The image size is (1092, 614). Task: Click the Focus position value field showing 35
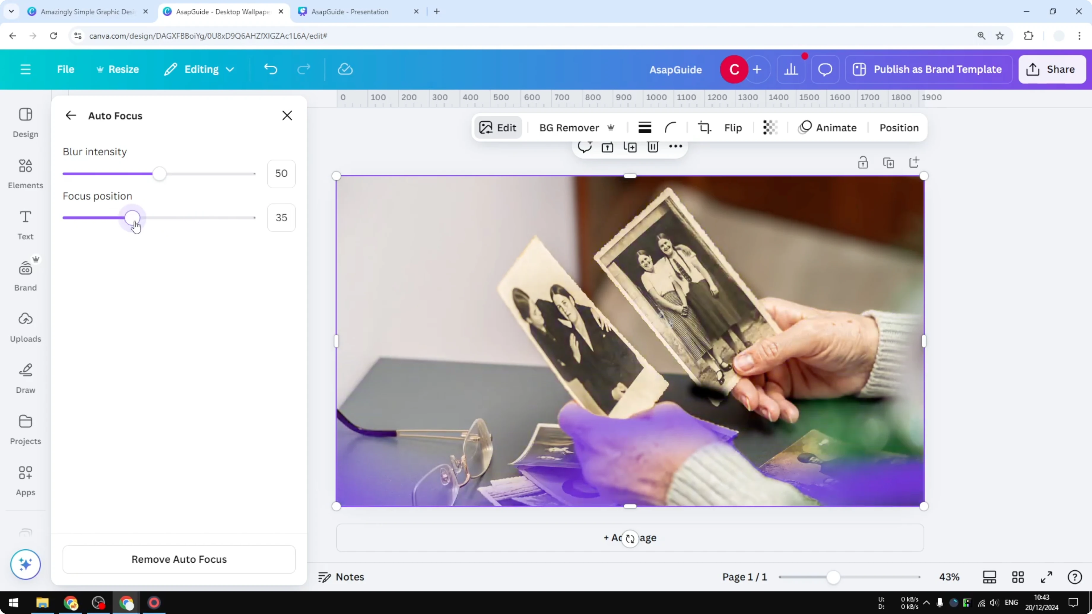(x=281, y=217)
